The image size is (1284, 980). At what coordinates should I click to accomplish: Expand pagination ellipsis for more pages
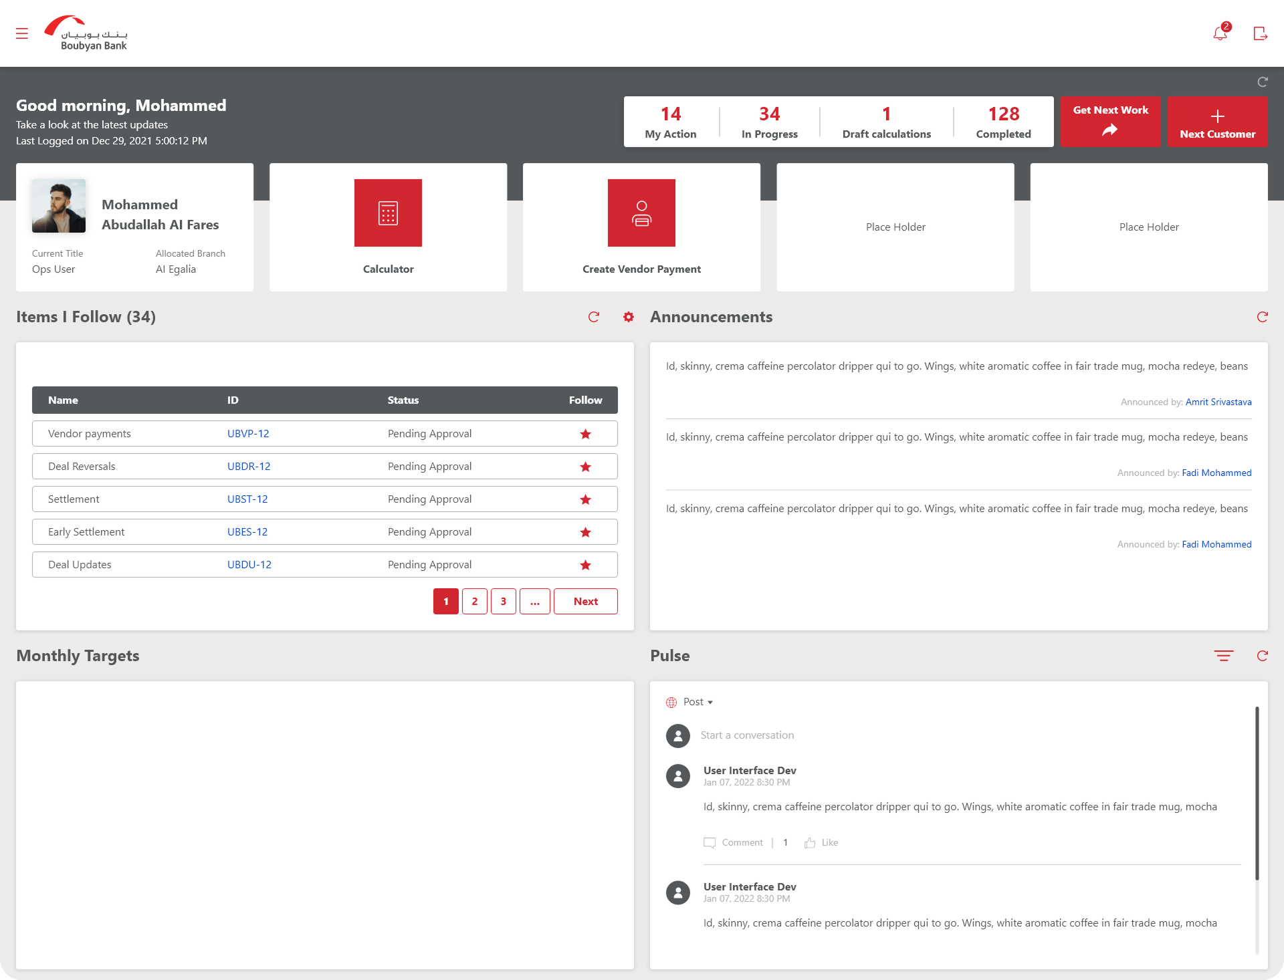[x=534, y=601]
